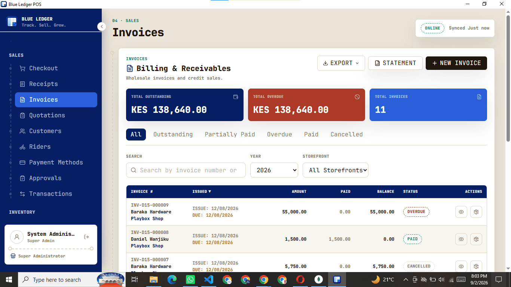Select the All invoices tab

tap(136, 135)
